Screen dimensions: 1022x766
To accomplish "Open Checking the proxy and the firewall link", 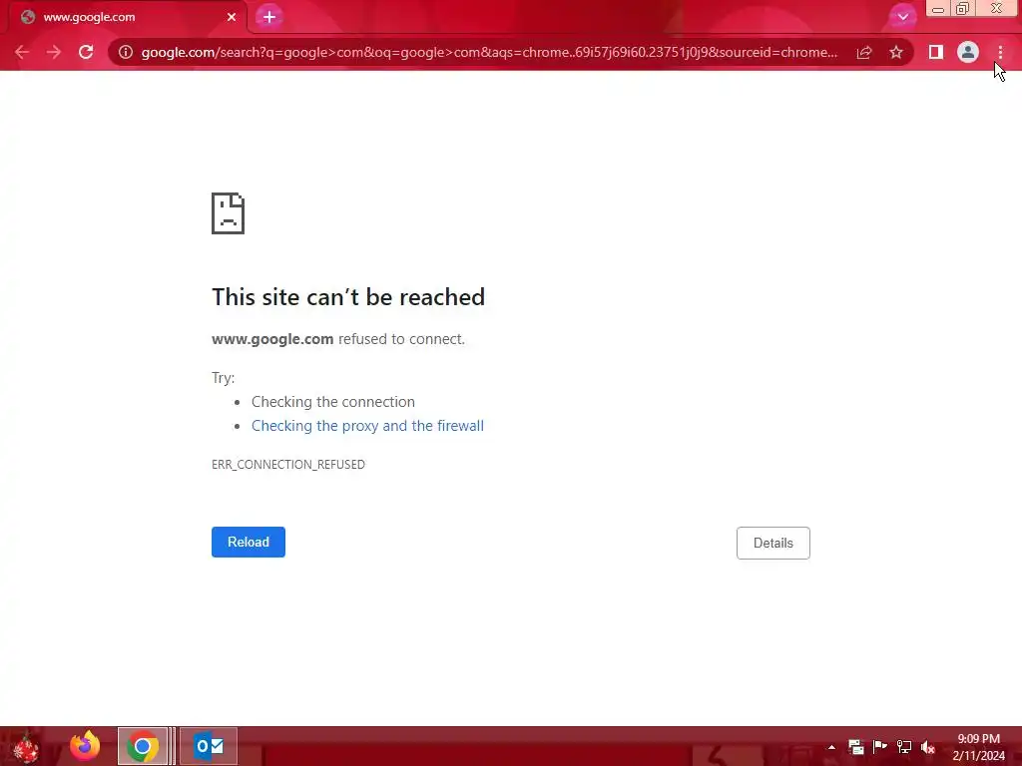I will tap(367, 425).
